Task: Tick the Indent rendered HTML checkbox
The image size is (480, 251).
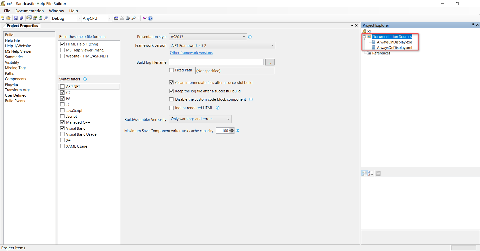Action: [x=171, y=108]
